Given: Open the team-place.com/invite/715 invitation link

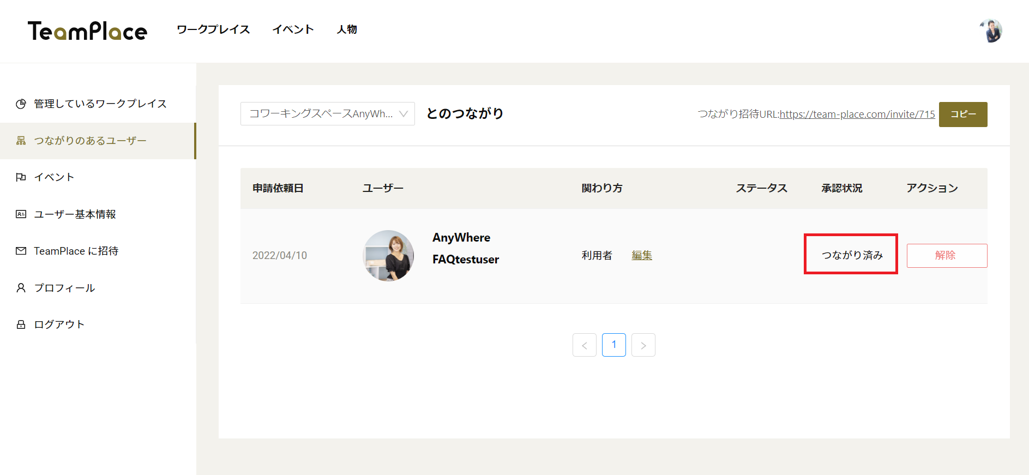Looking at the screenshot, I should point(857,115).
